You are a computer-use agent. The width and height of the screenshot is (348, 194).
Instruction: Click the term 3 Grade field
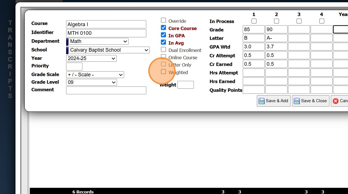coord(299,29)
